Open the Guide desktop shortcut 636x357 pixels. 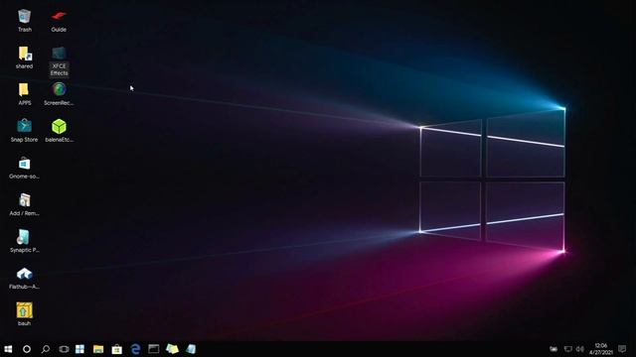59,17
